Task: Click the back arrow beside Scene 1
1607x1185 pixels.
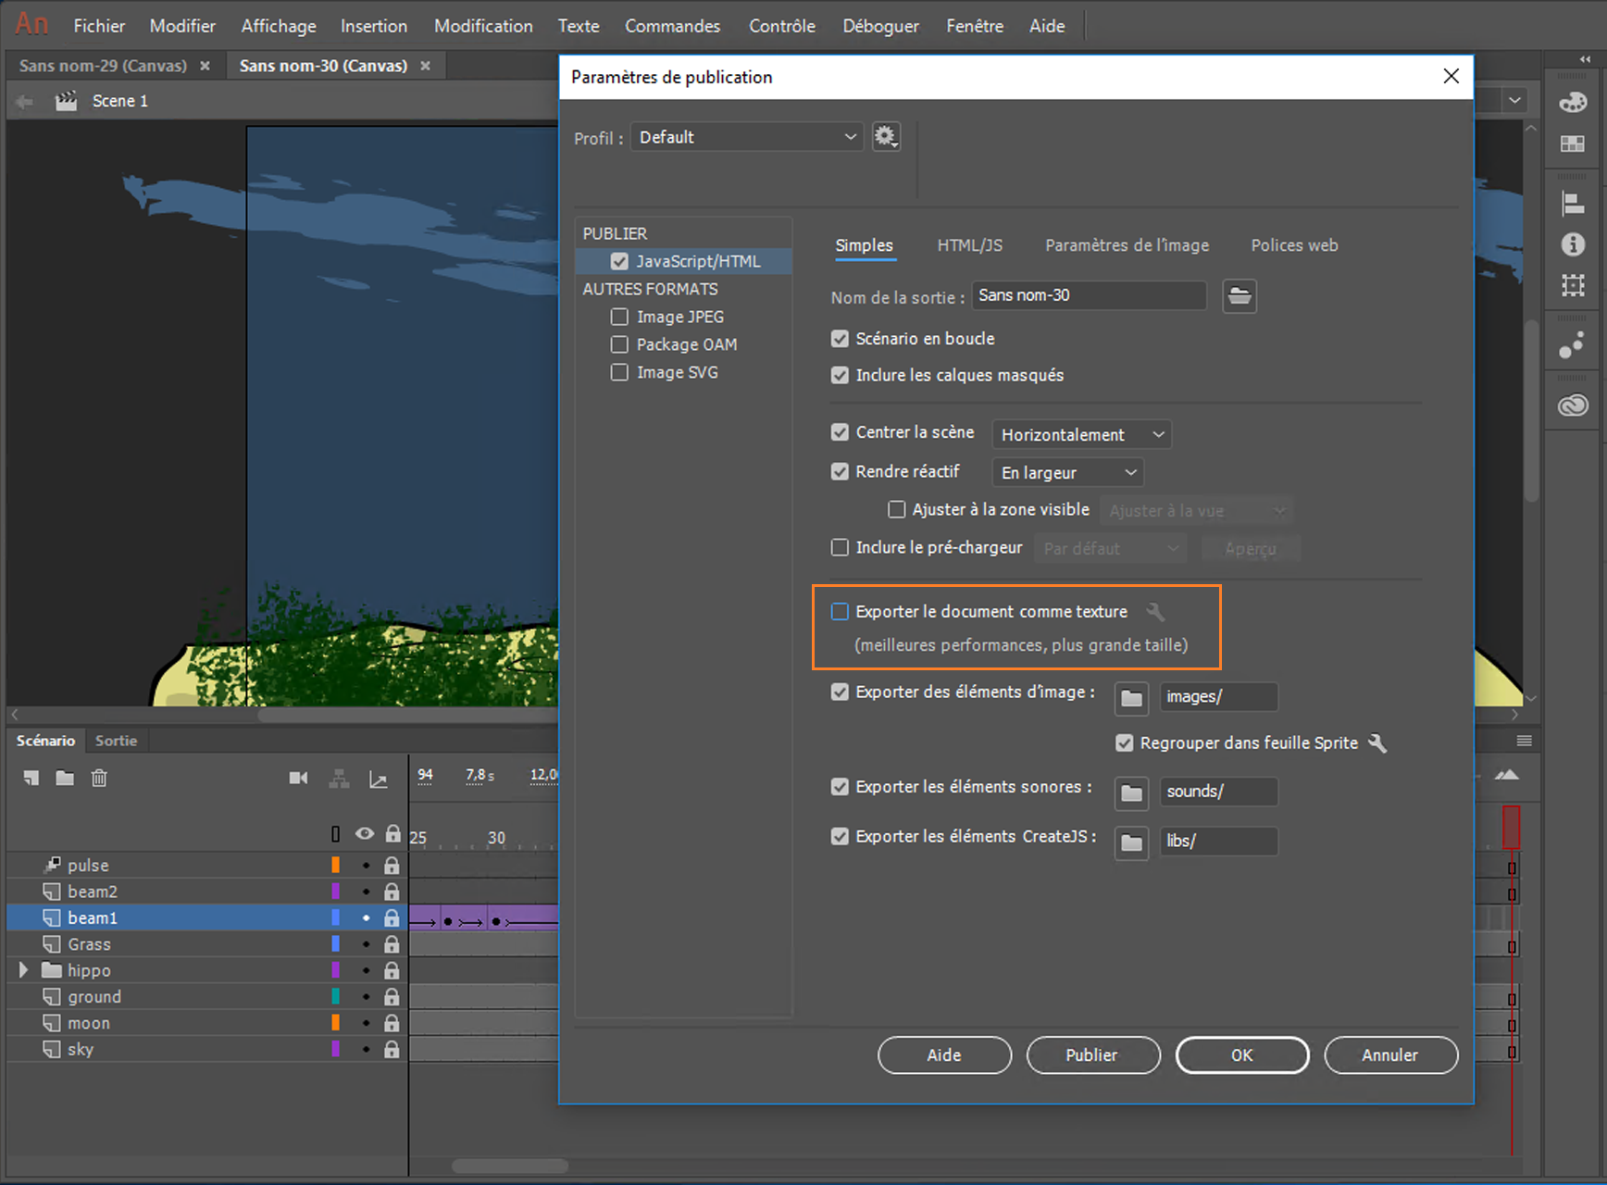Action: [x=25, y=102]
